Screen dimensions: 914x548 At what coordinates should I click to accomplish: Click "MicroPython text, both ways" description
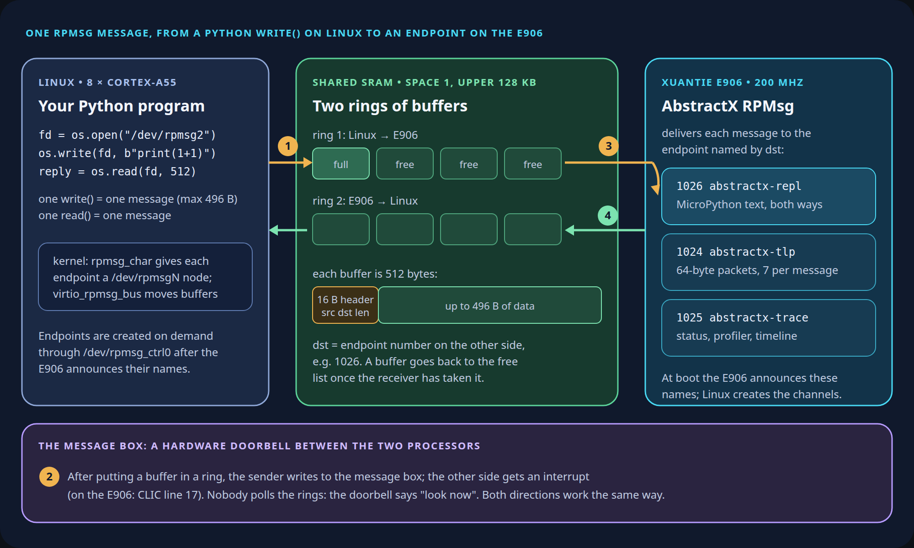tap(749, 205)
